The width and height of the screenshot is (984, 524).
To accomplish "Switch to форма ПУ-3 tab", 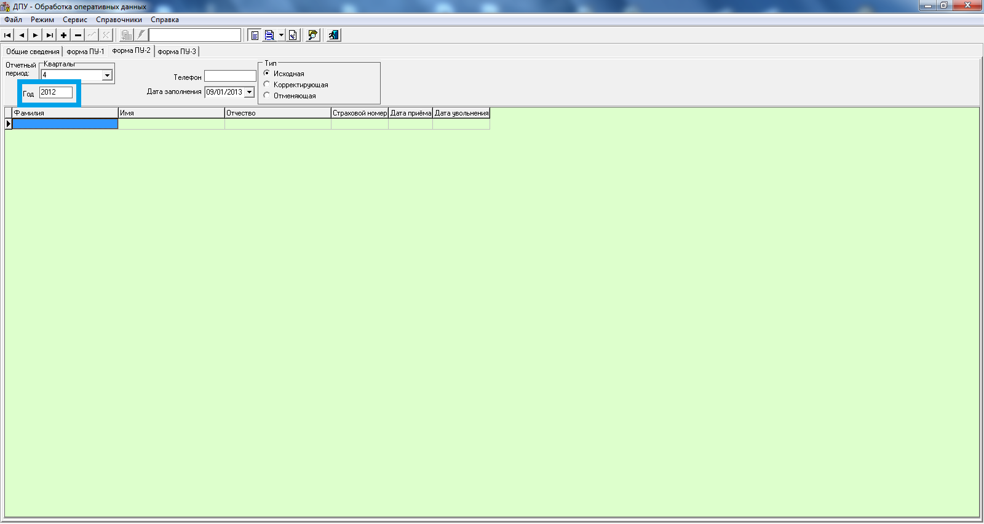I will 177,52.
